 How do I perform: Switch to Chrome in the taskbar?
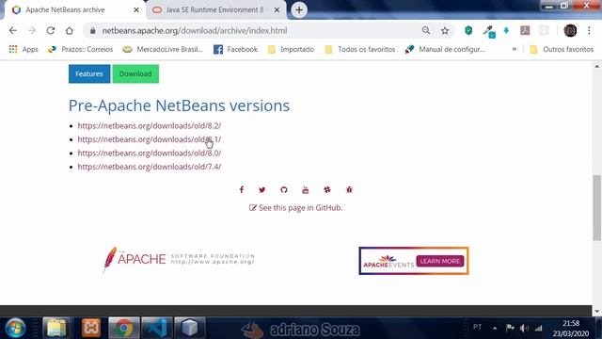pos(123,328)
